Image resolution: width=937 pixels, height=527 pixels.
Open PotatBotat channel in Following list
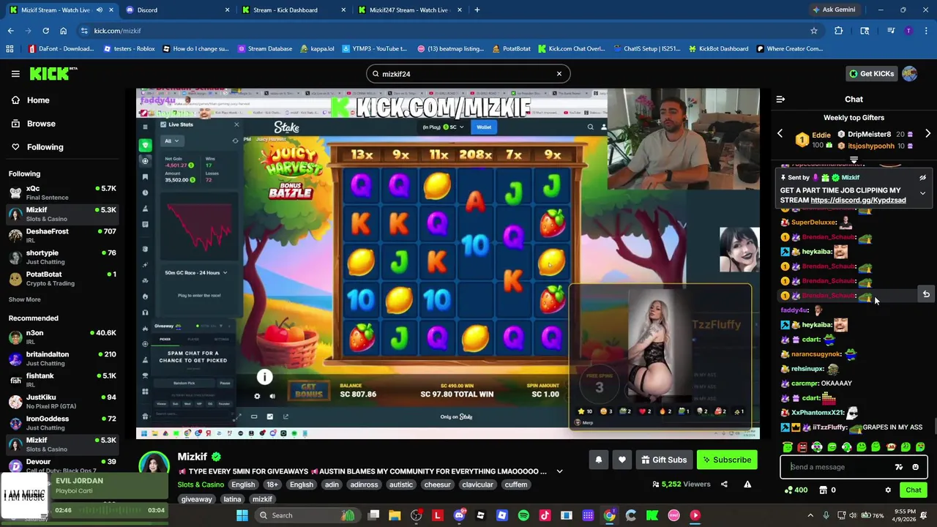coord(62,279)
